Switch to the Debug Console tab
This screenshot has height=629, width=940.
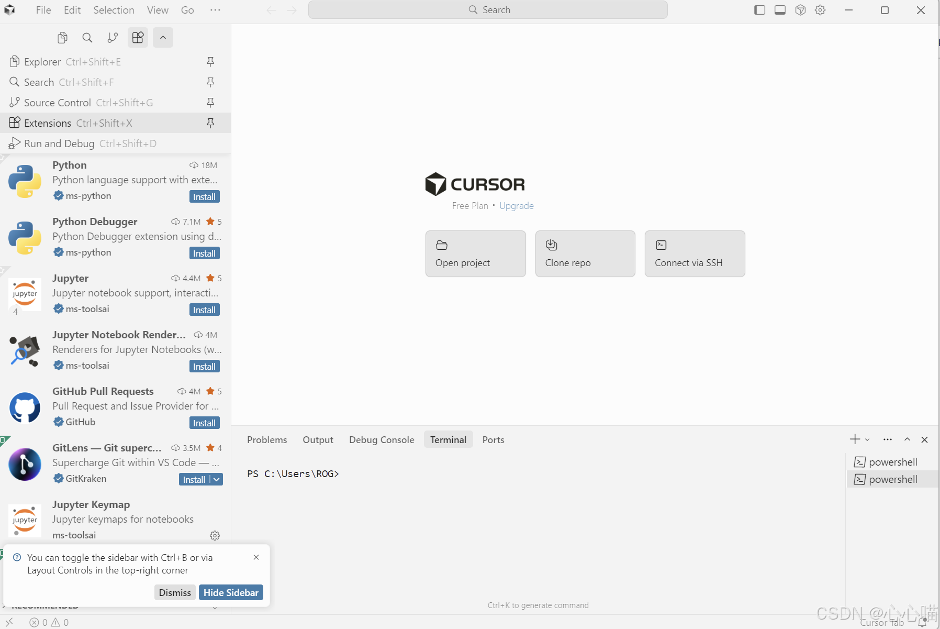click(x=382, y=440)
